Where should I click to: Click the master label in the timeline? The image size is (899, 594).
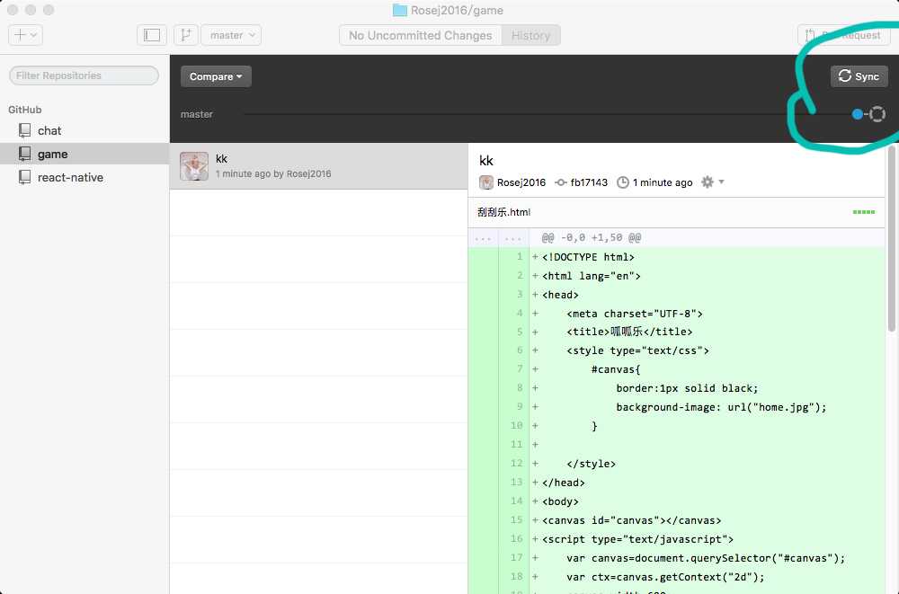197,114
